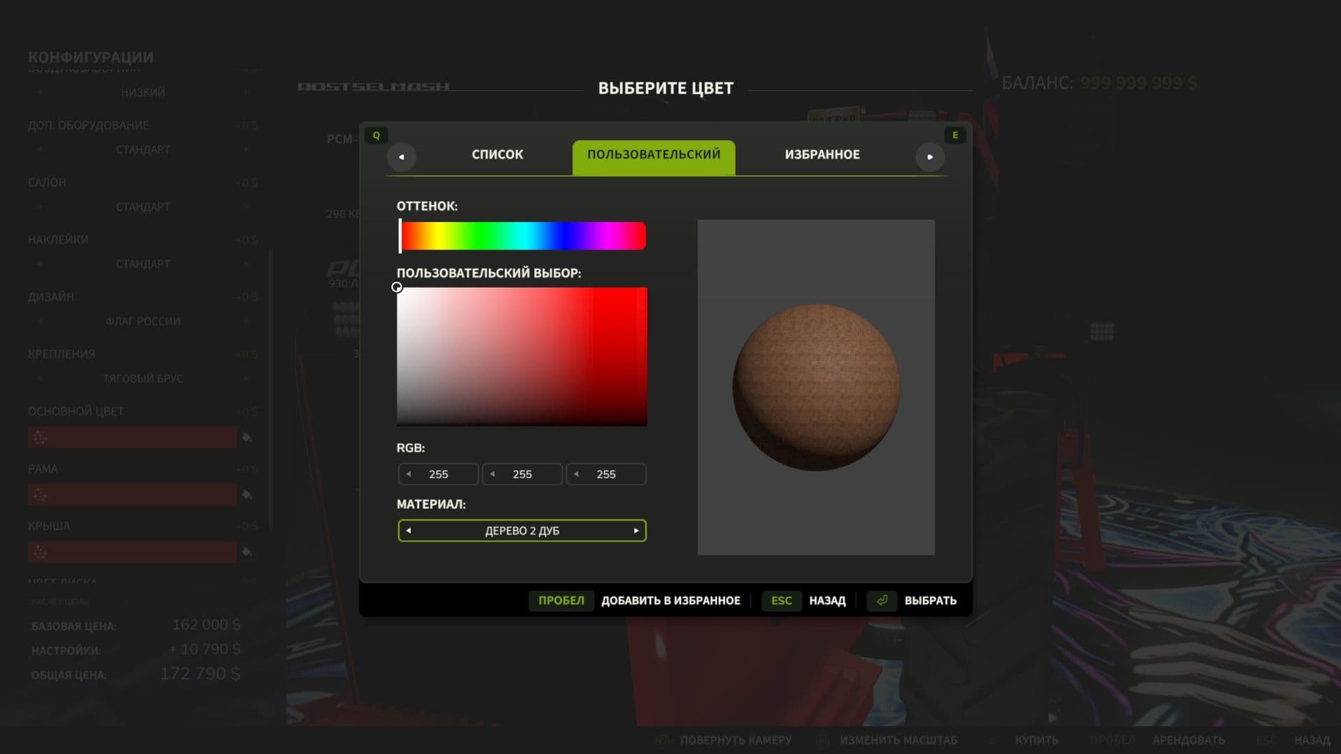
Task: Click the green RGB value input field
Action: pyautogui.click(x=522, y=474)
